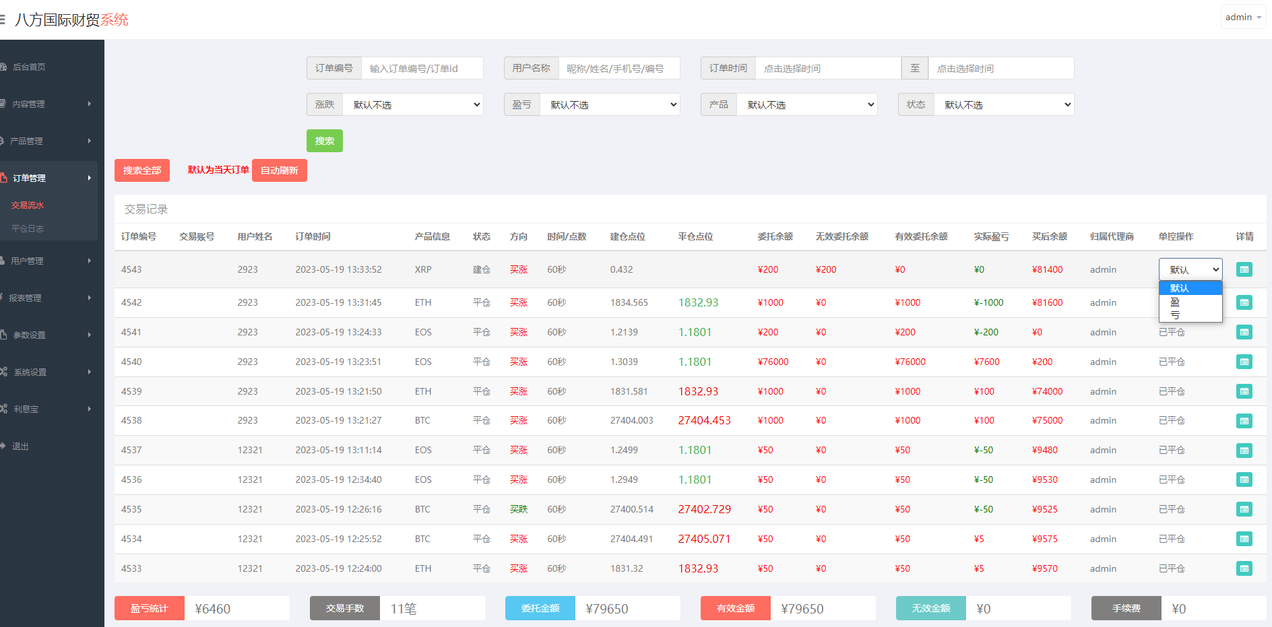Open details icon for order 4542
Image resolution: width=1272 pixels, height=627 pixels.
coord(1244,302)
